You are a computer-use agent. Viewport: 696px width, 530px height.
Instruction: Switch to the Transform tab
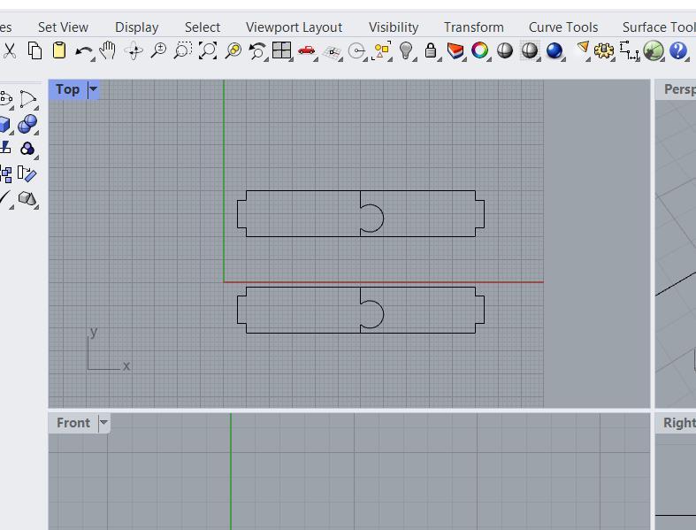(474, 27)
